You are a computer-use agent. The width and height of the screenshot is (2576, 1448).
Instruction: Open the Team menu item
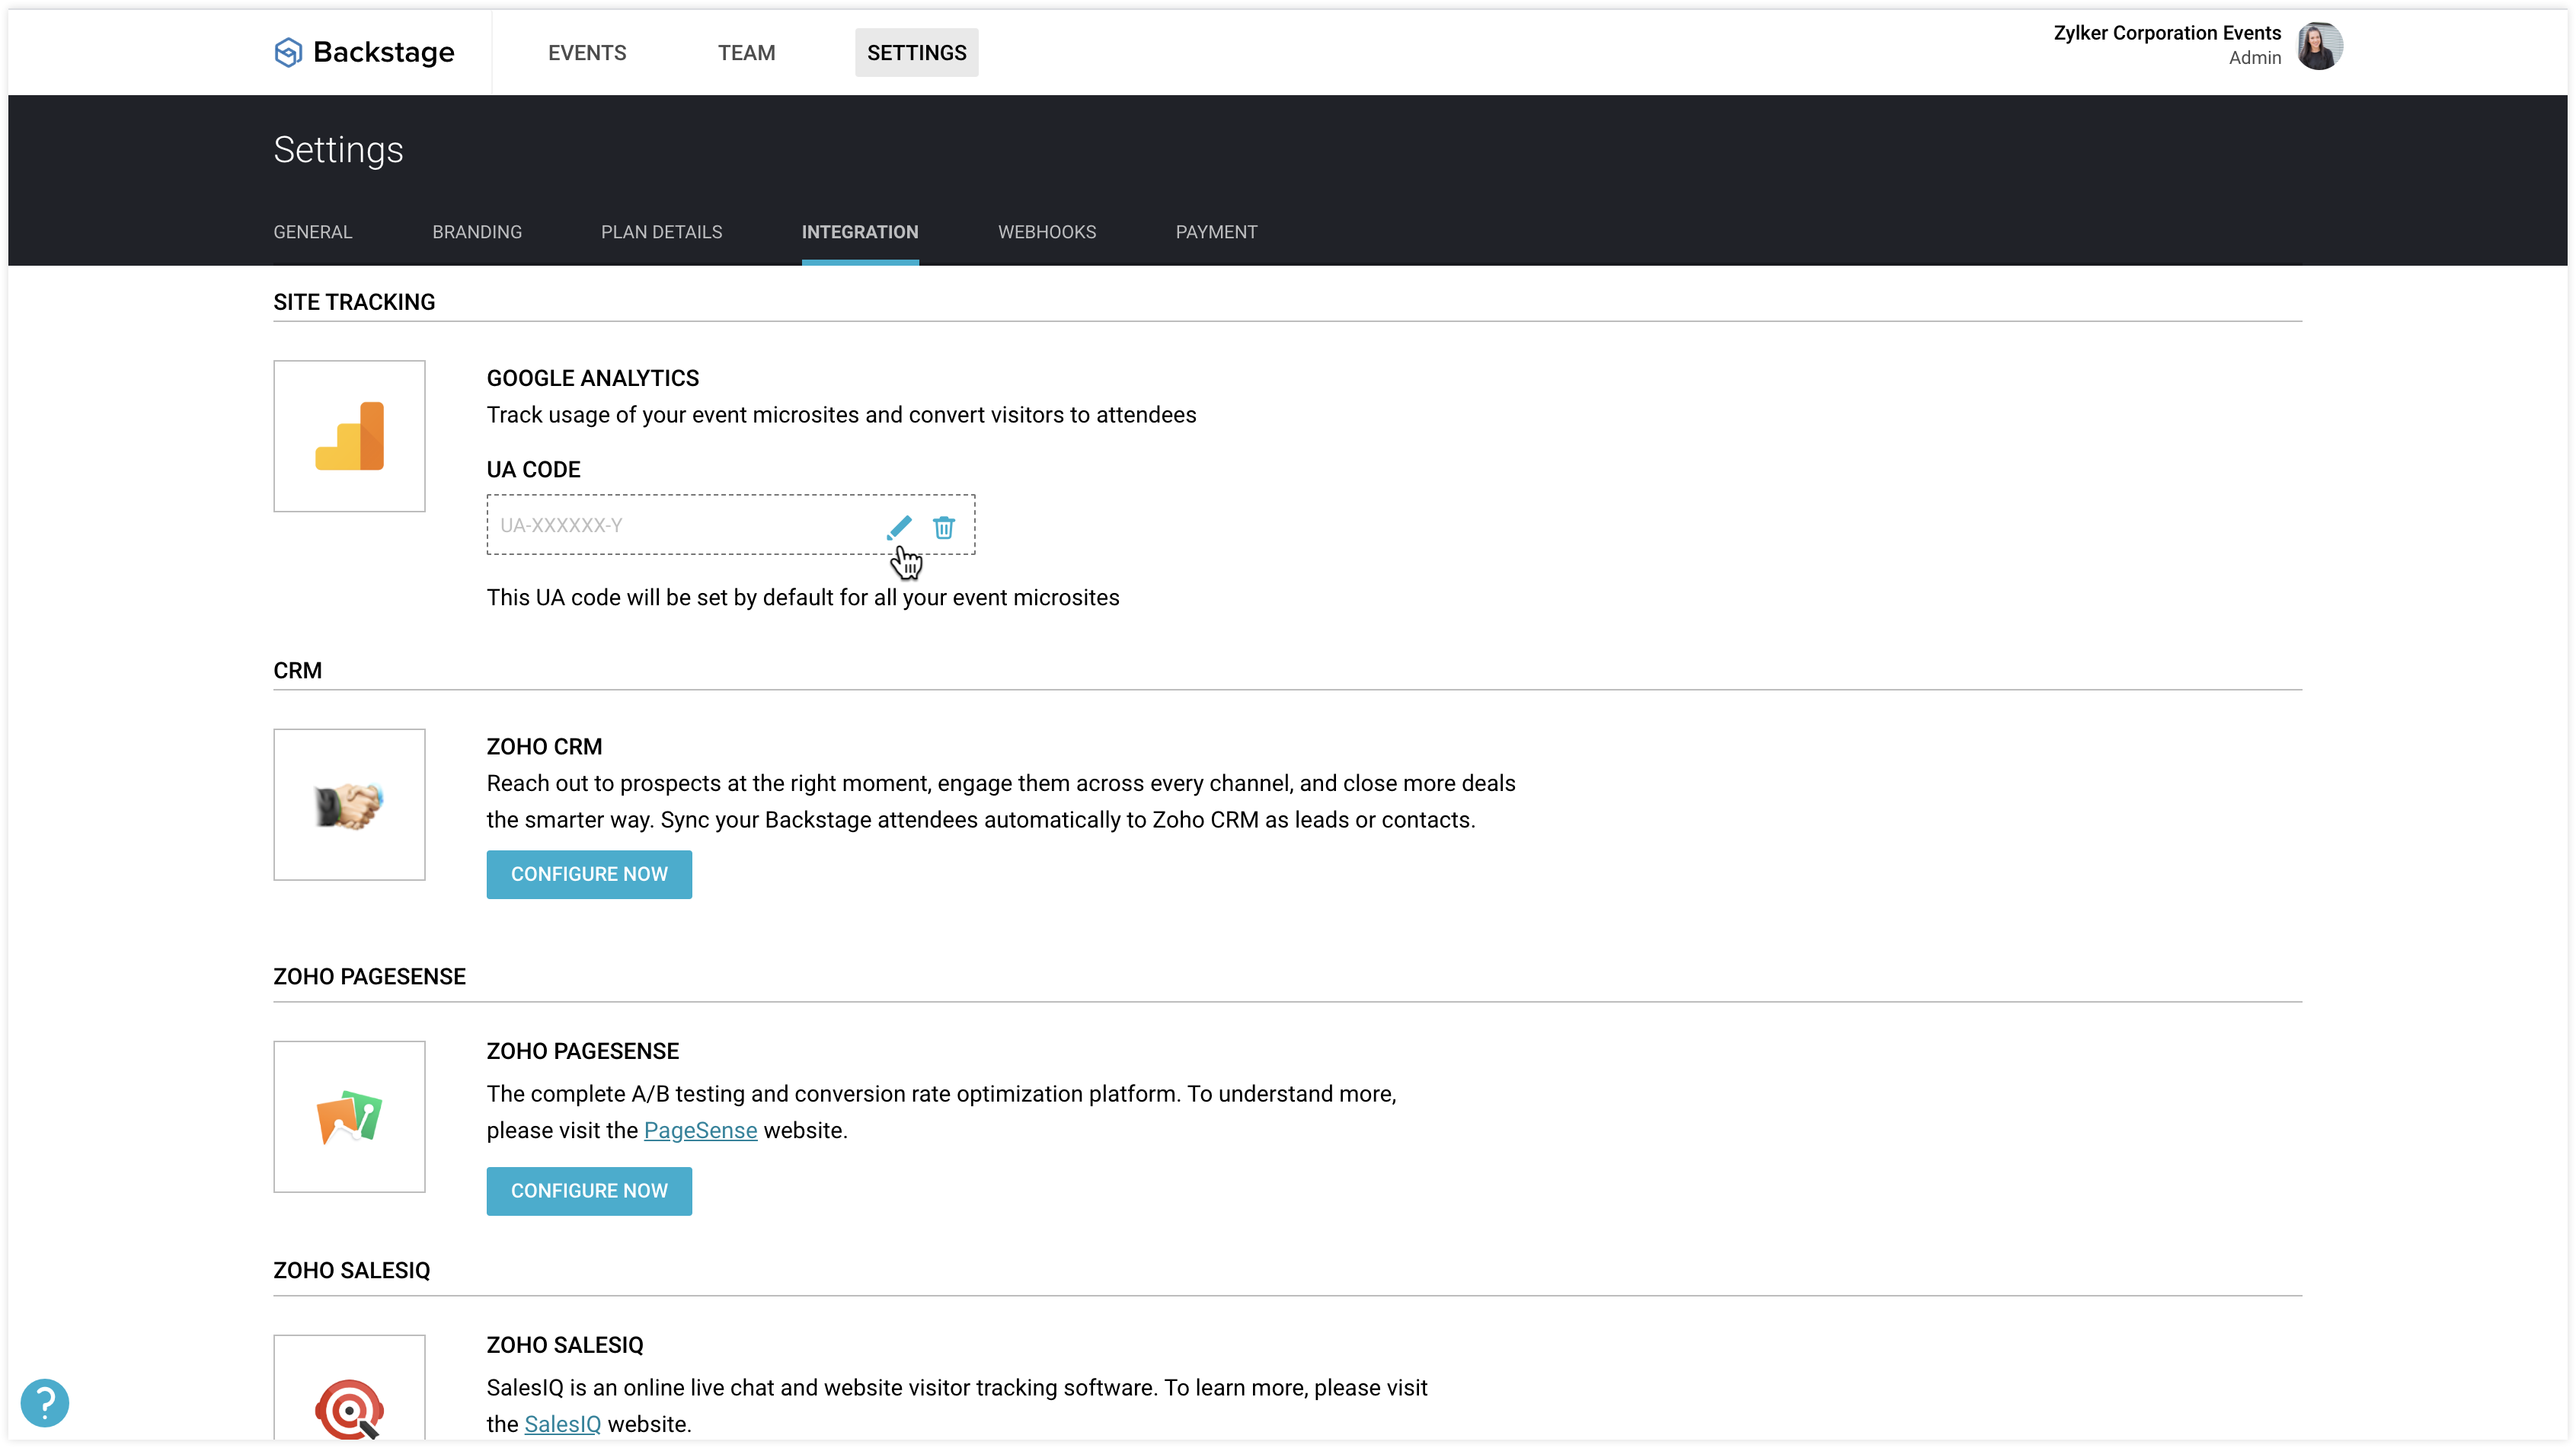click(x=746, y=53)
